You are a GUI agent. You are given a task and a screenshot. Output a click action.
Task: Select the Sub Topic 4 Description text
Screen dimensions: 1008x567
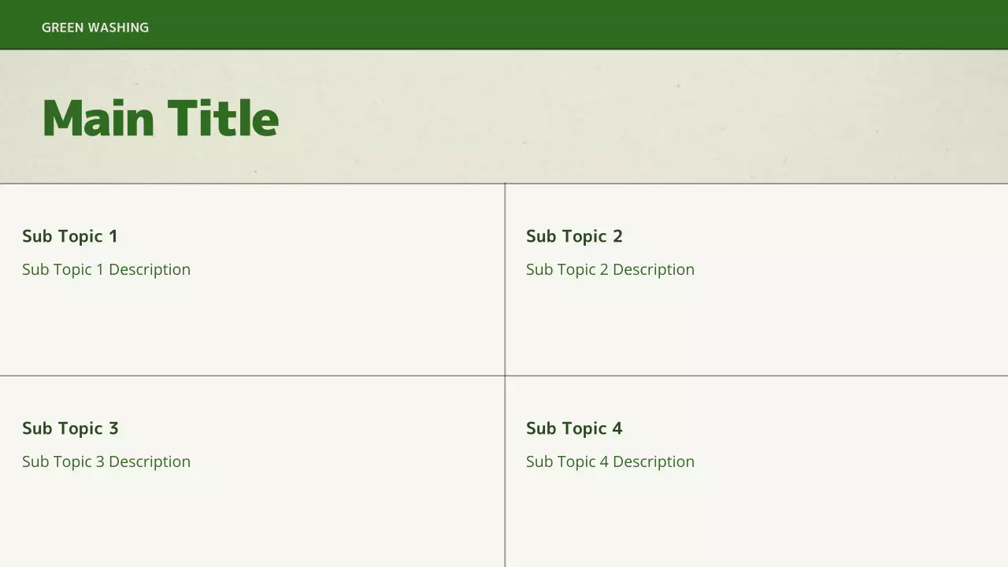(610, 461)
